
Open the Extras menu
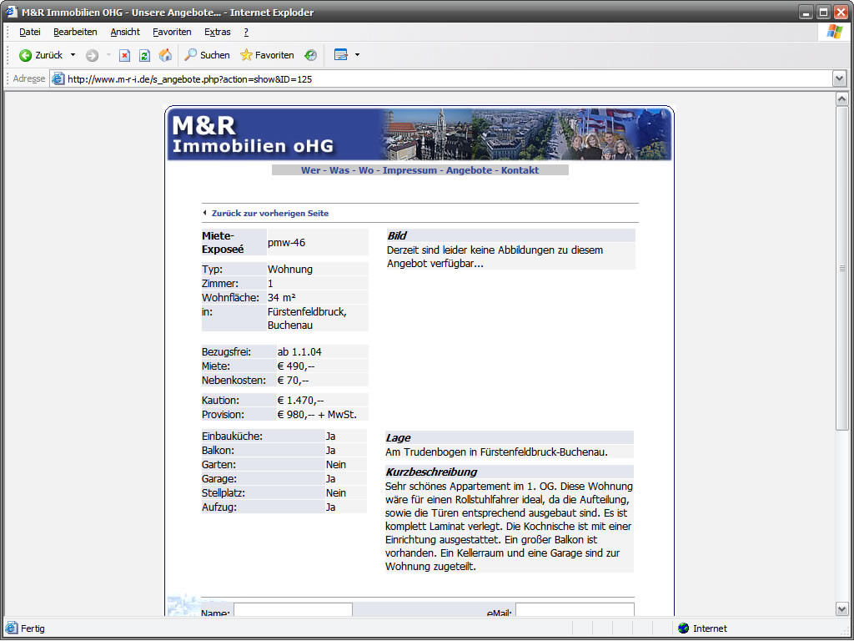[x=217, y=32]
